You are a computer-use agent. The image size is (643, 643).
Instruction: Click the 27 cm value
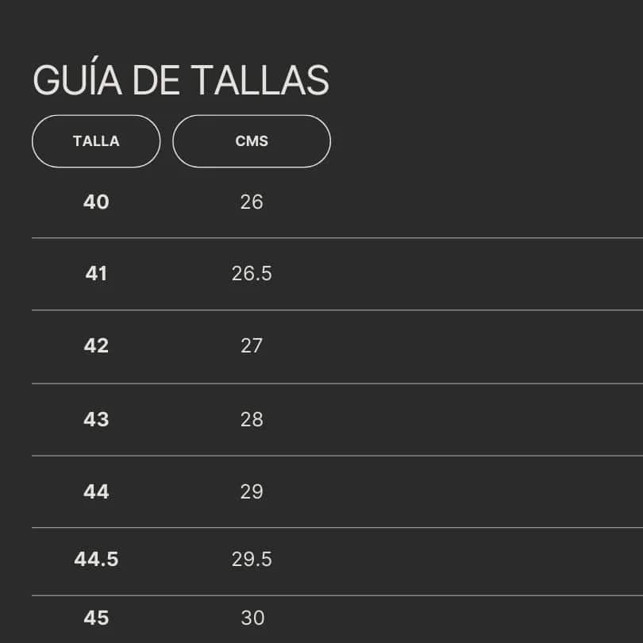click(252, 345)
